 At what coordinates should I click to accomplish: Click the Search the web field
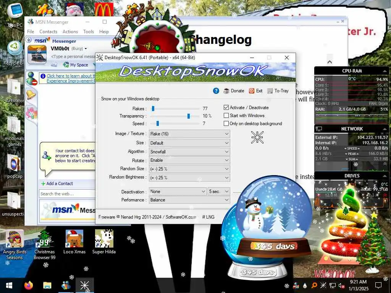pyautogui.click(x=67, y=194)
